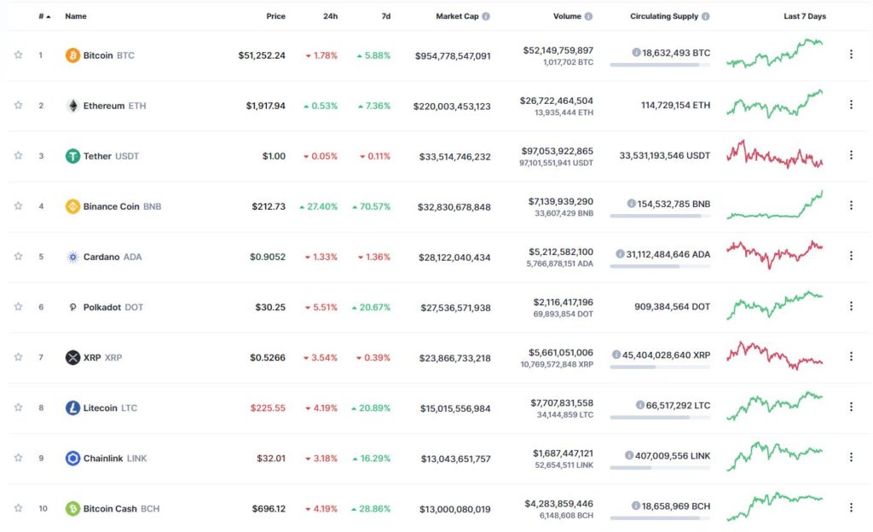Open Chainlink row three-dot menu

851,457
